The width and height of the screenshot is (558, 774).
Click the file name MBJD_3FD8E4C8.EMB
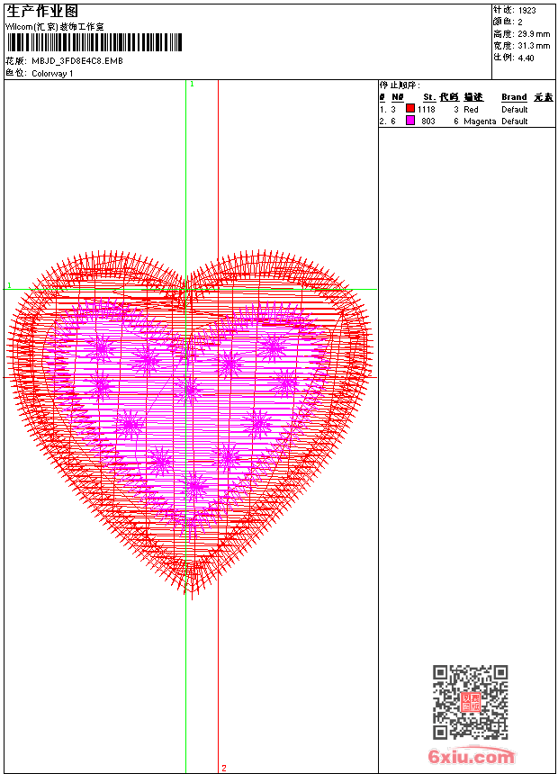pyautogui.click(x=76, y=61)
